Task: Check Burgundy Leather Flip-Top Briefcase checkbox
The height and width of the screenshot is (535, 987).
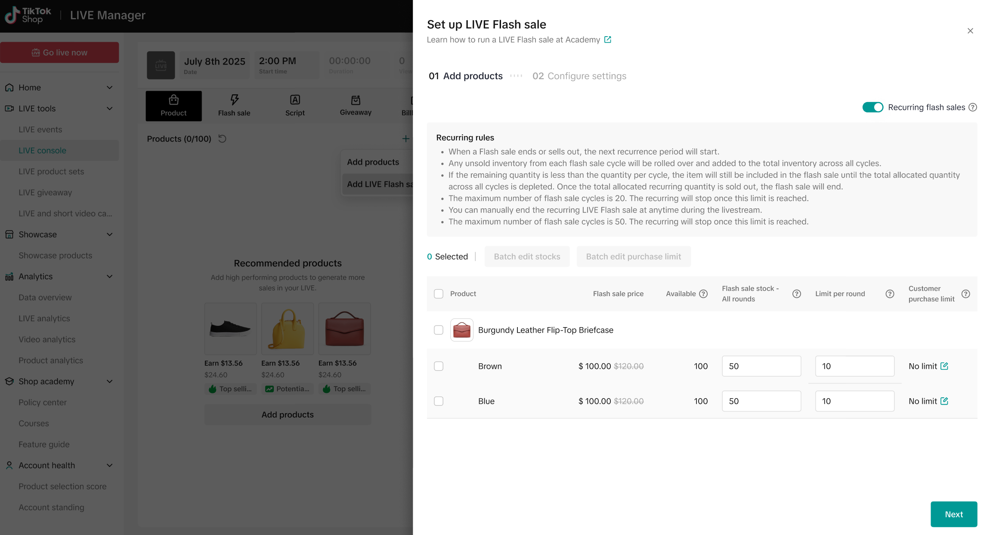Action: (438, 330)
